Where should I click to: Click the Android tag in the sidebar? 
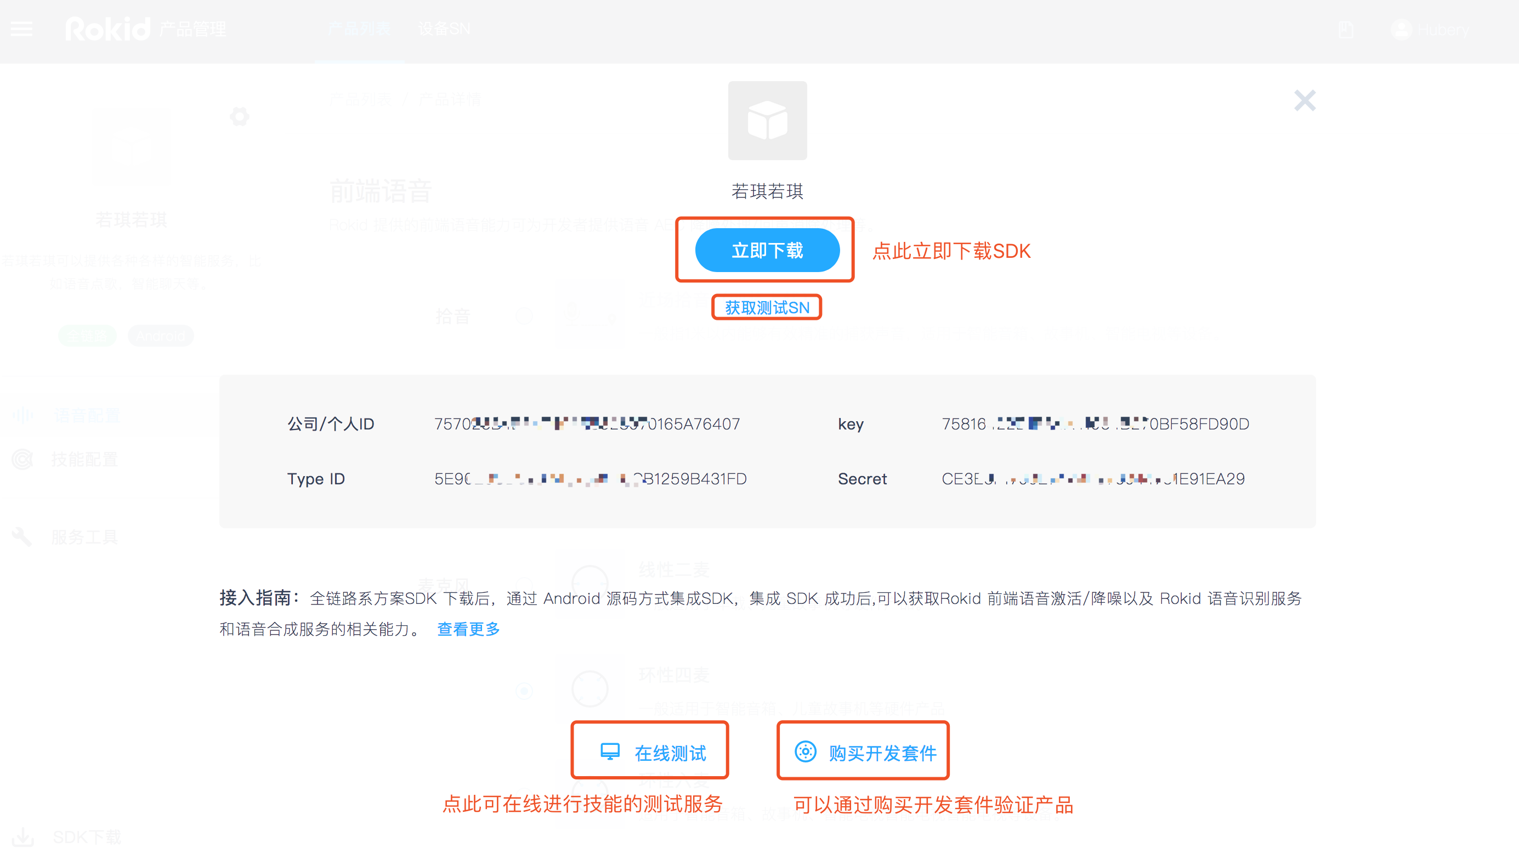pos(160,336)
